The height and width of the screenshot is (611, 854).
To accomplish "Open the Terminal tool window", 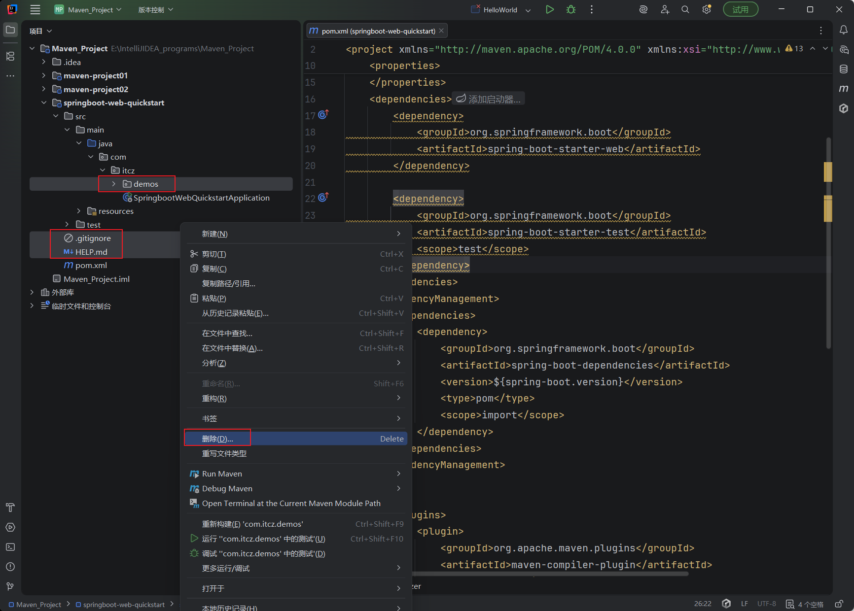I will click(x=10, y=547).
